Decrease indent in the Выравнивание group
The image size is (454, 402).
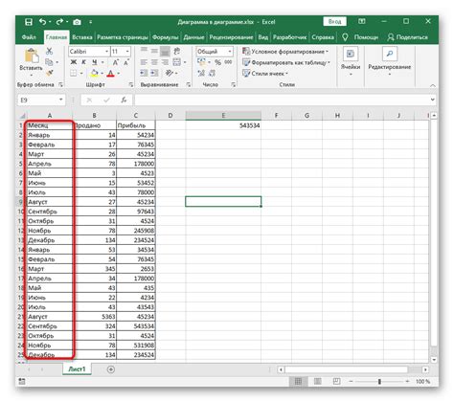pos(144,74)
